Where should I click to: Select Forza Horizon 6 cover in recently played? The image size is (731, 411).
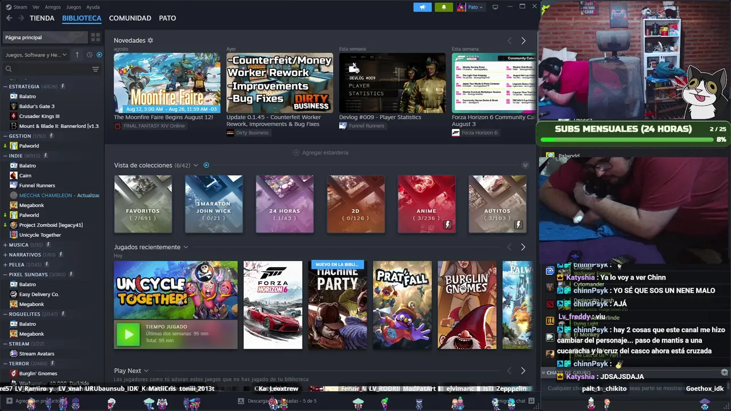pos(273,305)
